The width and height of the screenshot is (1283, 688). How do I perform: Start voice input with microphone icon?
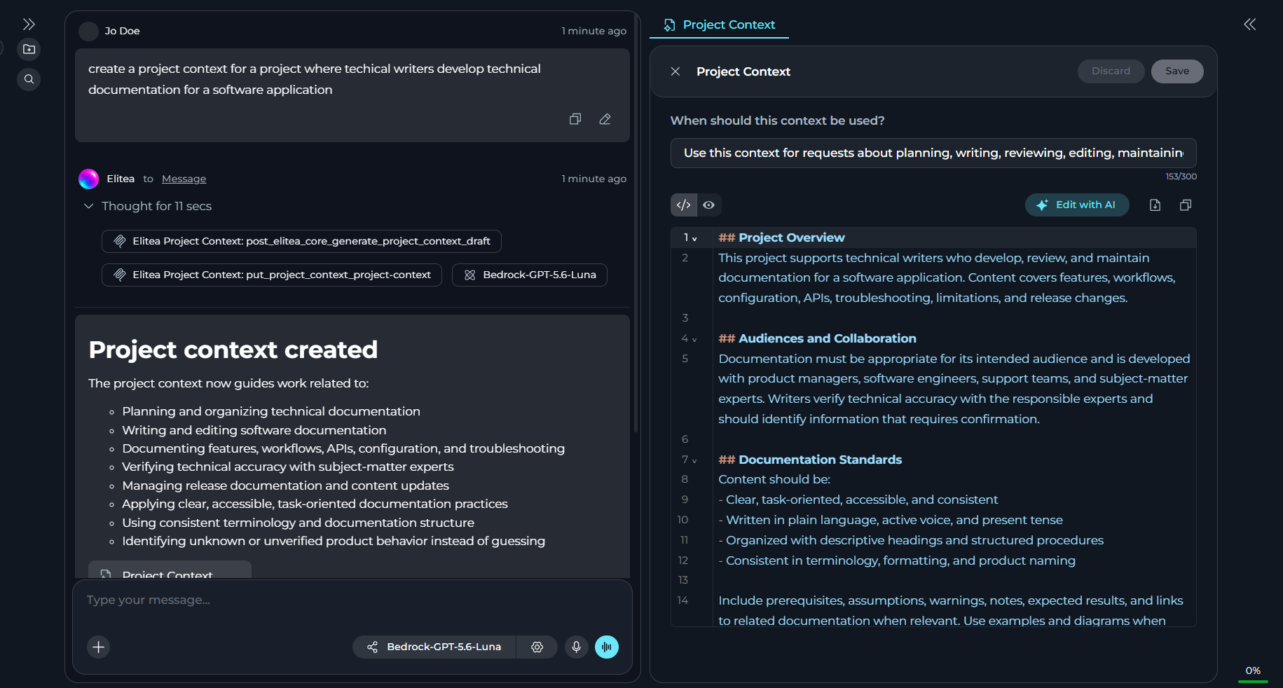tap(576, 647)
